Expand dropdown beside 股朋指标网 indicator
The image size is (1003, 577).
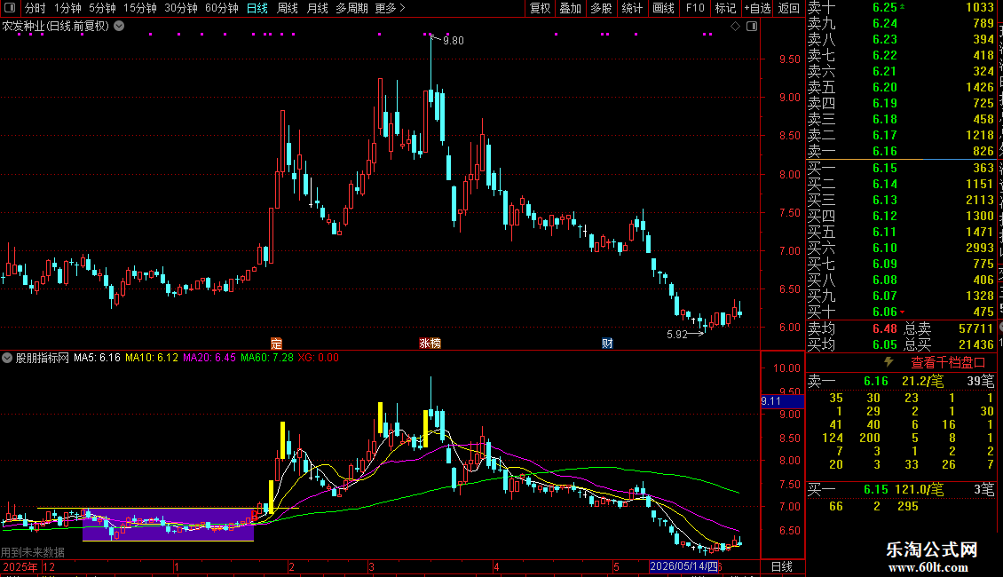pyautogui.click(x=6, y=358)
